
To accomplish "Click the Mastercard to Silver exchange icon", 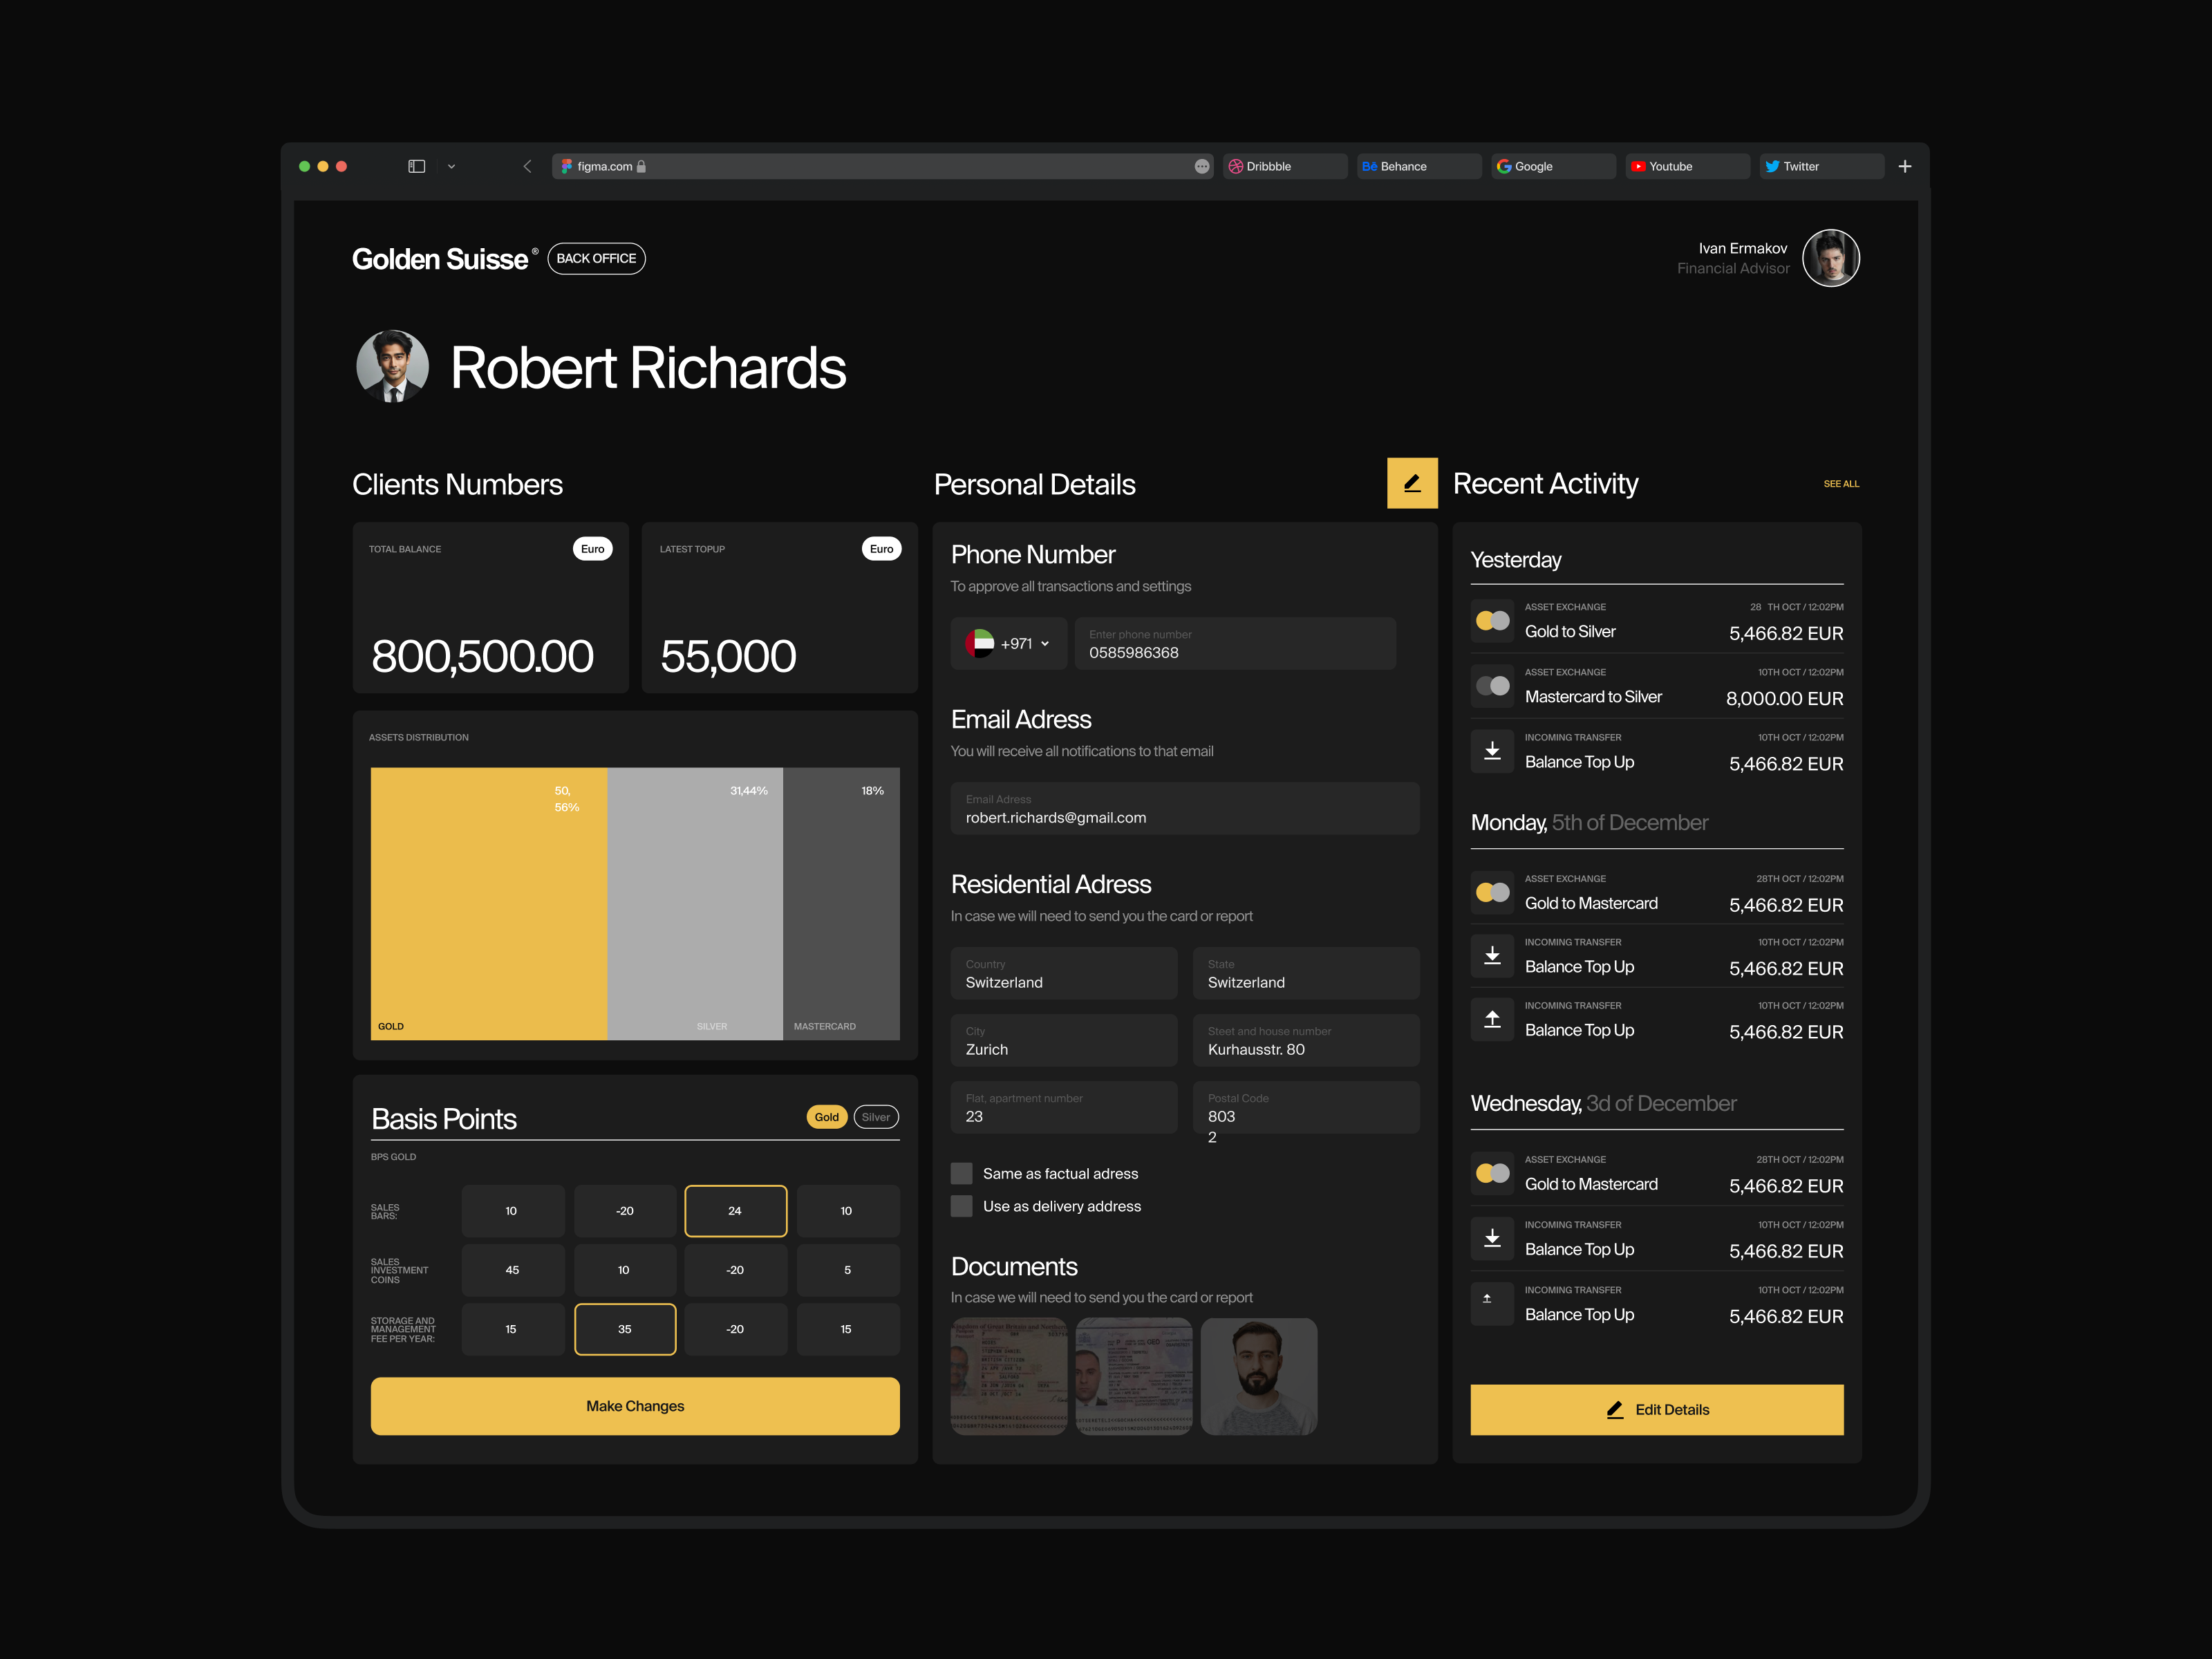I will coord(1492,685).
